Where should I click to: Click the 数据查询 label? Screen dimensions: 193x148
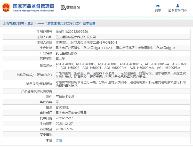(x=73, y=7)
